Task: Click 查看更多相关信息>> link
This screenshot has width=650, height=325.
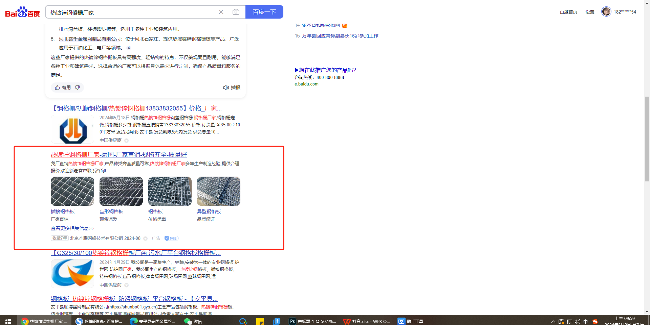Action: pyautogui.click(x=72, y=228)
